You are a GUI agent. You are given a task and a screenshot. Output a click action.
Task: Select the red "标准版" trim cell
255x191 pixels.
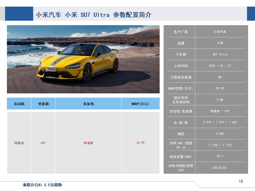(88, 143)
